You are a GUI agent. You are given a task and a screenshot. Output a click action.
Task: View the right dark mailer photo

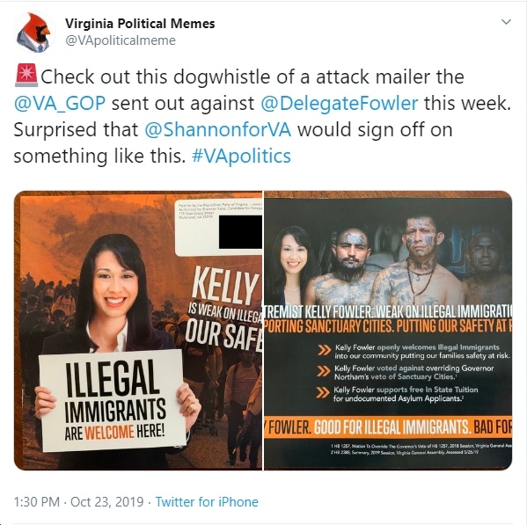[388, 331]
